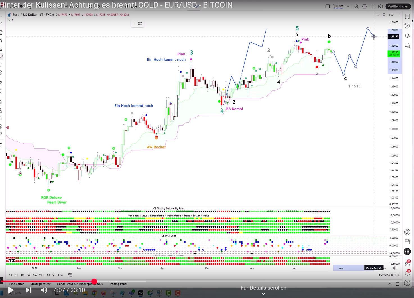
Task: Take a chart snapshot with camera icon
Action: pyautogui.click(x=380, y=6)
